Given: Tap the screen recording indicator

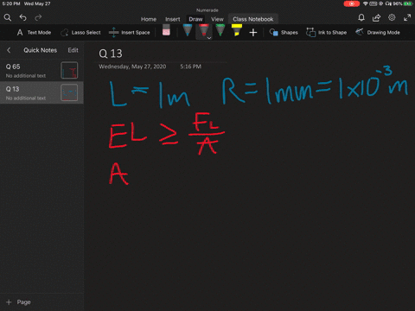Looking at the screenshot, I should coord(352,3).
